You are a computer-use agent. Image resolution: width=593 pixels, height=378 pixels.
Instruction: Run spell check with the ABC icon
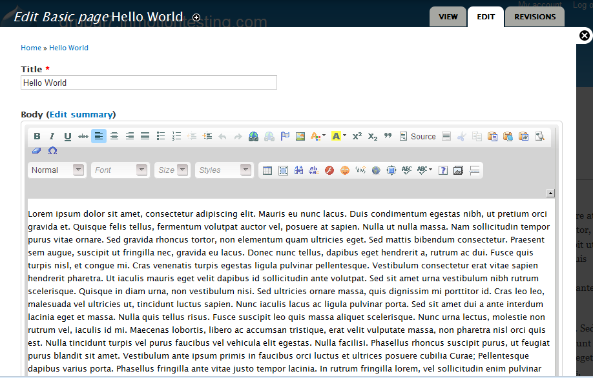click(407, 170)
